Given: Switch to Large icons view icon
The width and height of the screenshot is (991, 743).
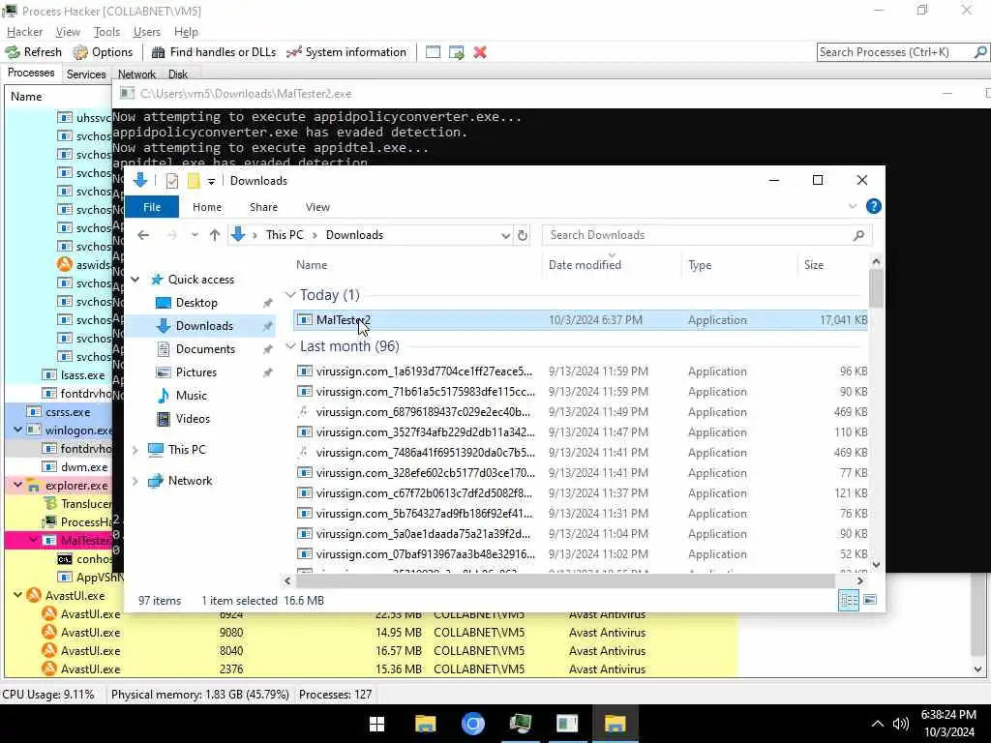Looking at the screenshot, I should click(870, 600).
